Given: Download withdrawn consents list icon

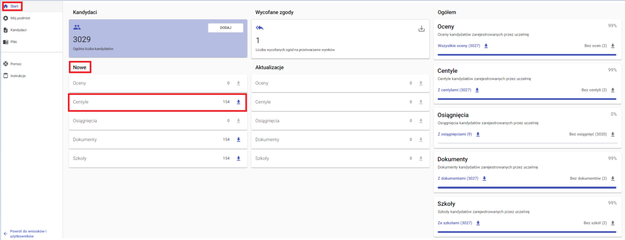Looking at the screenshot, I should click(422, 29).
